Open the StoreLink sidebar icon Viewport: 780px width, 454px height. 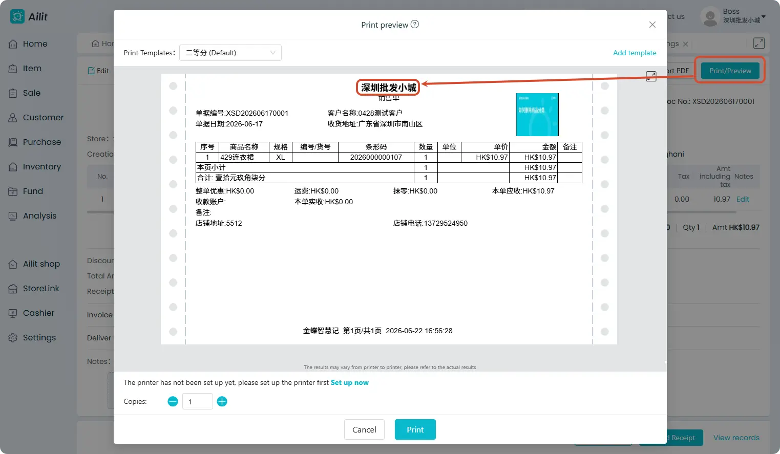coord(13,289)
